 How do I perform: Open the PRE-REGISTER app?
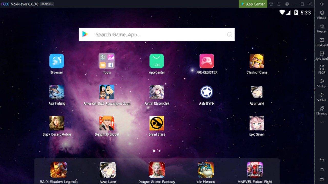[x=207, y=61]
